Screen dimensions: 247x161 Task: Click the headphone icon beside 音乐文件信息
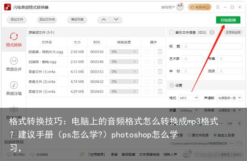click(x=171, y=32)
